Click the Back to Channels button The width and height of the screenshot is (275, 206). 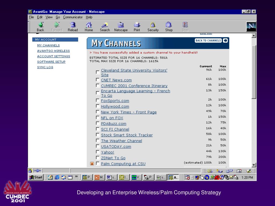coord(208,41)
